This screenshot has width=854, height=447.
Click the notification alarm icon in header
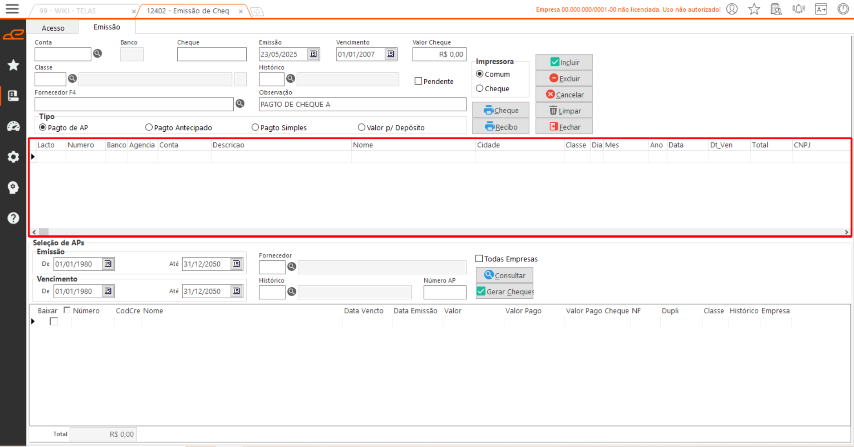pyautogui.click(x=798, y=9)
